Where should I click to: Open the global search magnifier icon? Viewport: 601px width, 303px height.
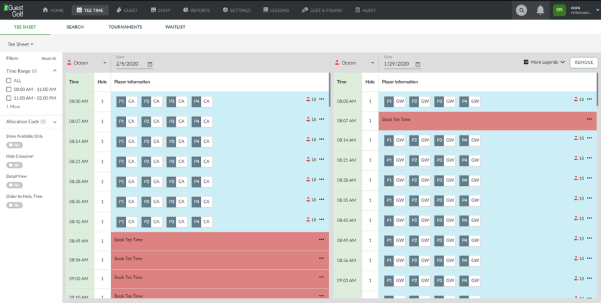point(521,10)
